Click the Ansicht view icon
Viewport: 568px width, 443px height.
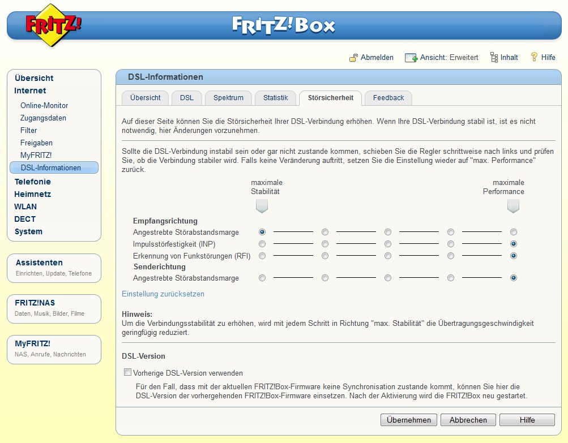[x=411, y=58]
